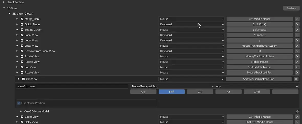
Task: Remove the Set 3D Cursor keymap item
Action: pyautogui.click(x=297, y=30)
